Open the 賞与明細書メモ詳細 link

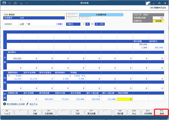(16, 104)
